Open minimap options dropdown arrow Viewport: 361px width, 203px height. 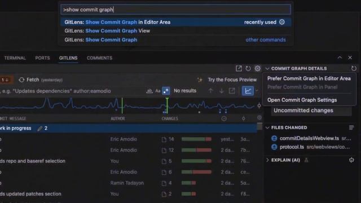point(257,91)
